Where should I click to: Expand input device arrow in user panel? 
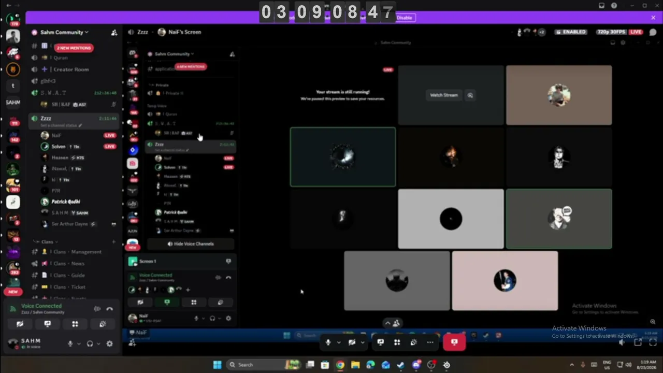pos(79,343)
